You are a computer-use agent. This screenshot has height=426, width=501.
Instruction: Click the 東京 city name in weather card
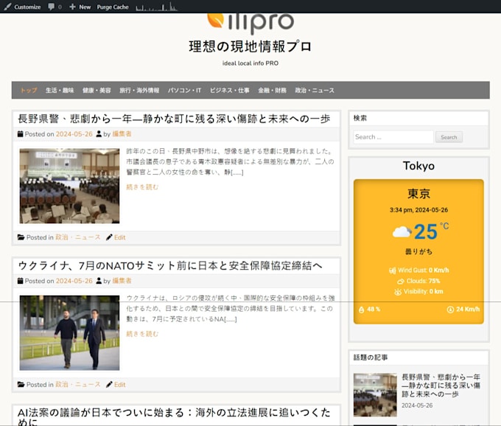tap(418, 194)
